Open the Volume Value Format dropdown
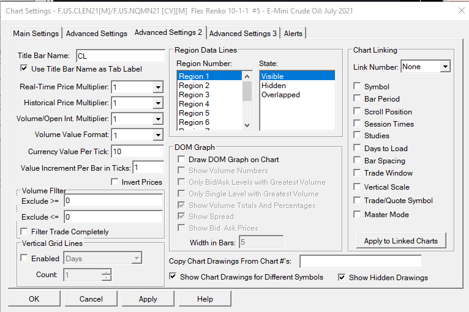This screenshot has height=312, width=469. coord(158,135)
